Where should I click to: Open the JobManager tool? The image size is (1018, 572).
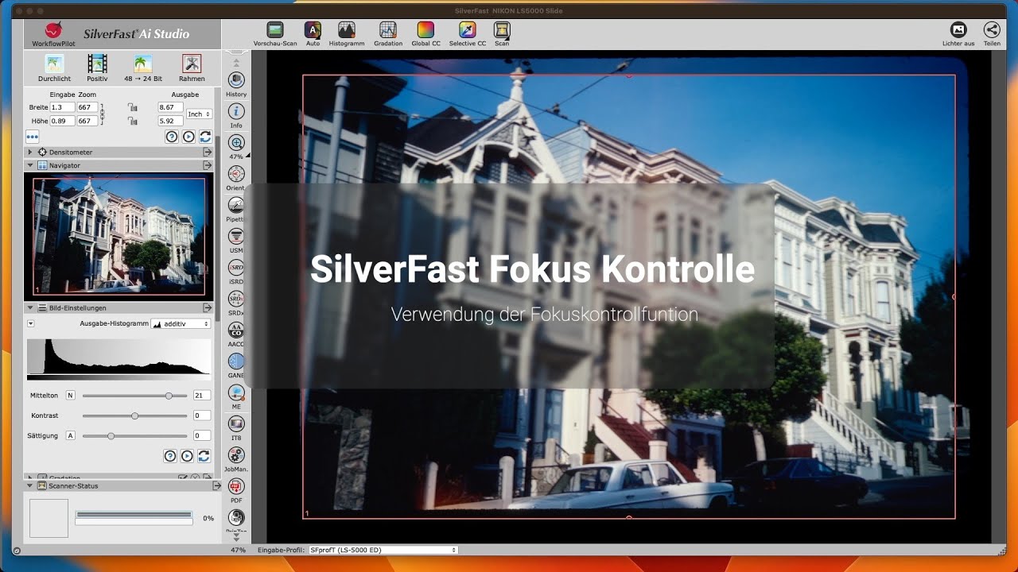[x=236, y=458]
